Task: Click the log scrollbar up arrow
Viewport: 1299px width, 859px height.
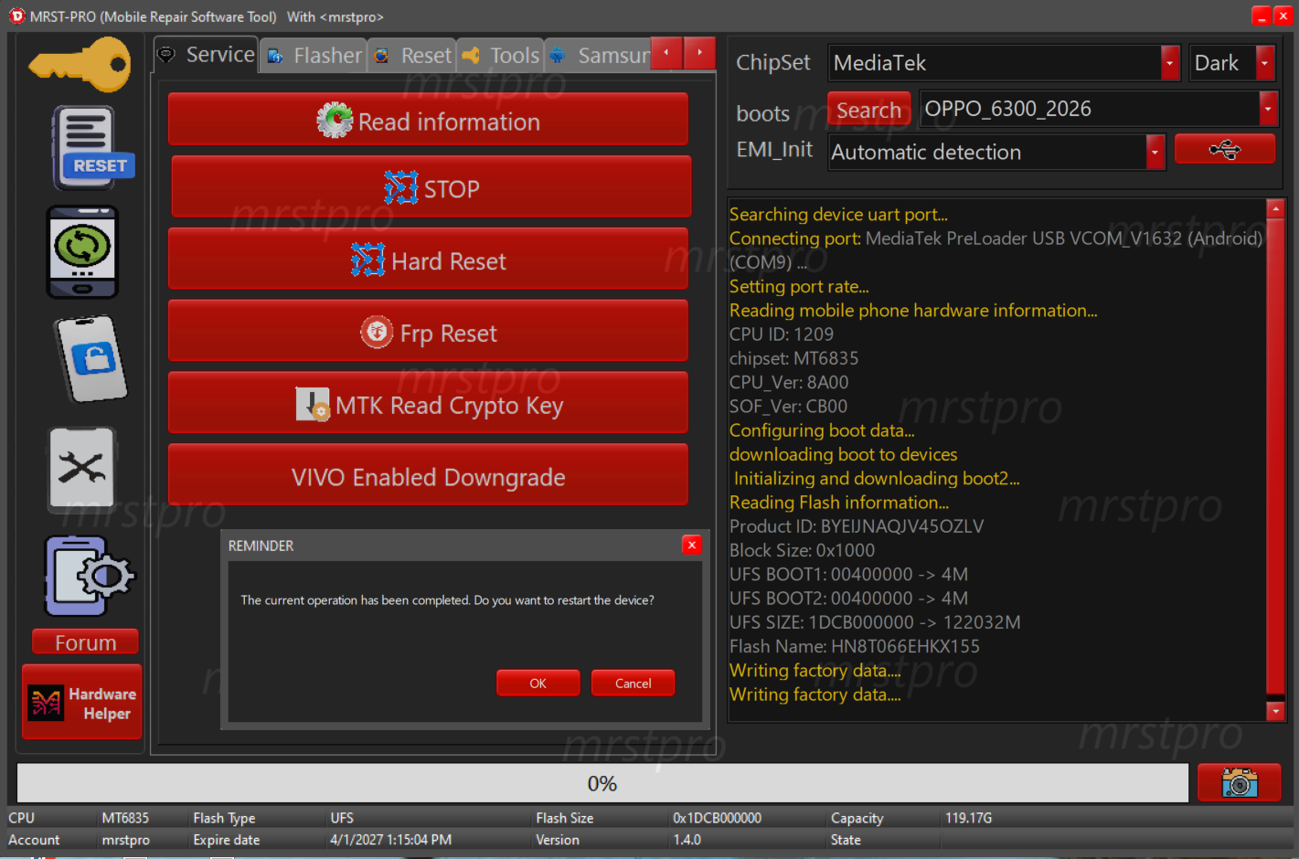Action: click(1276, 208)
